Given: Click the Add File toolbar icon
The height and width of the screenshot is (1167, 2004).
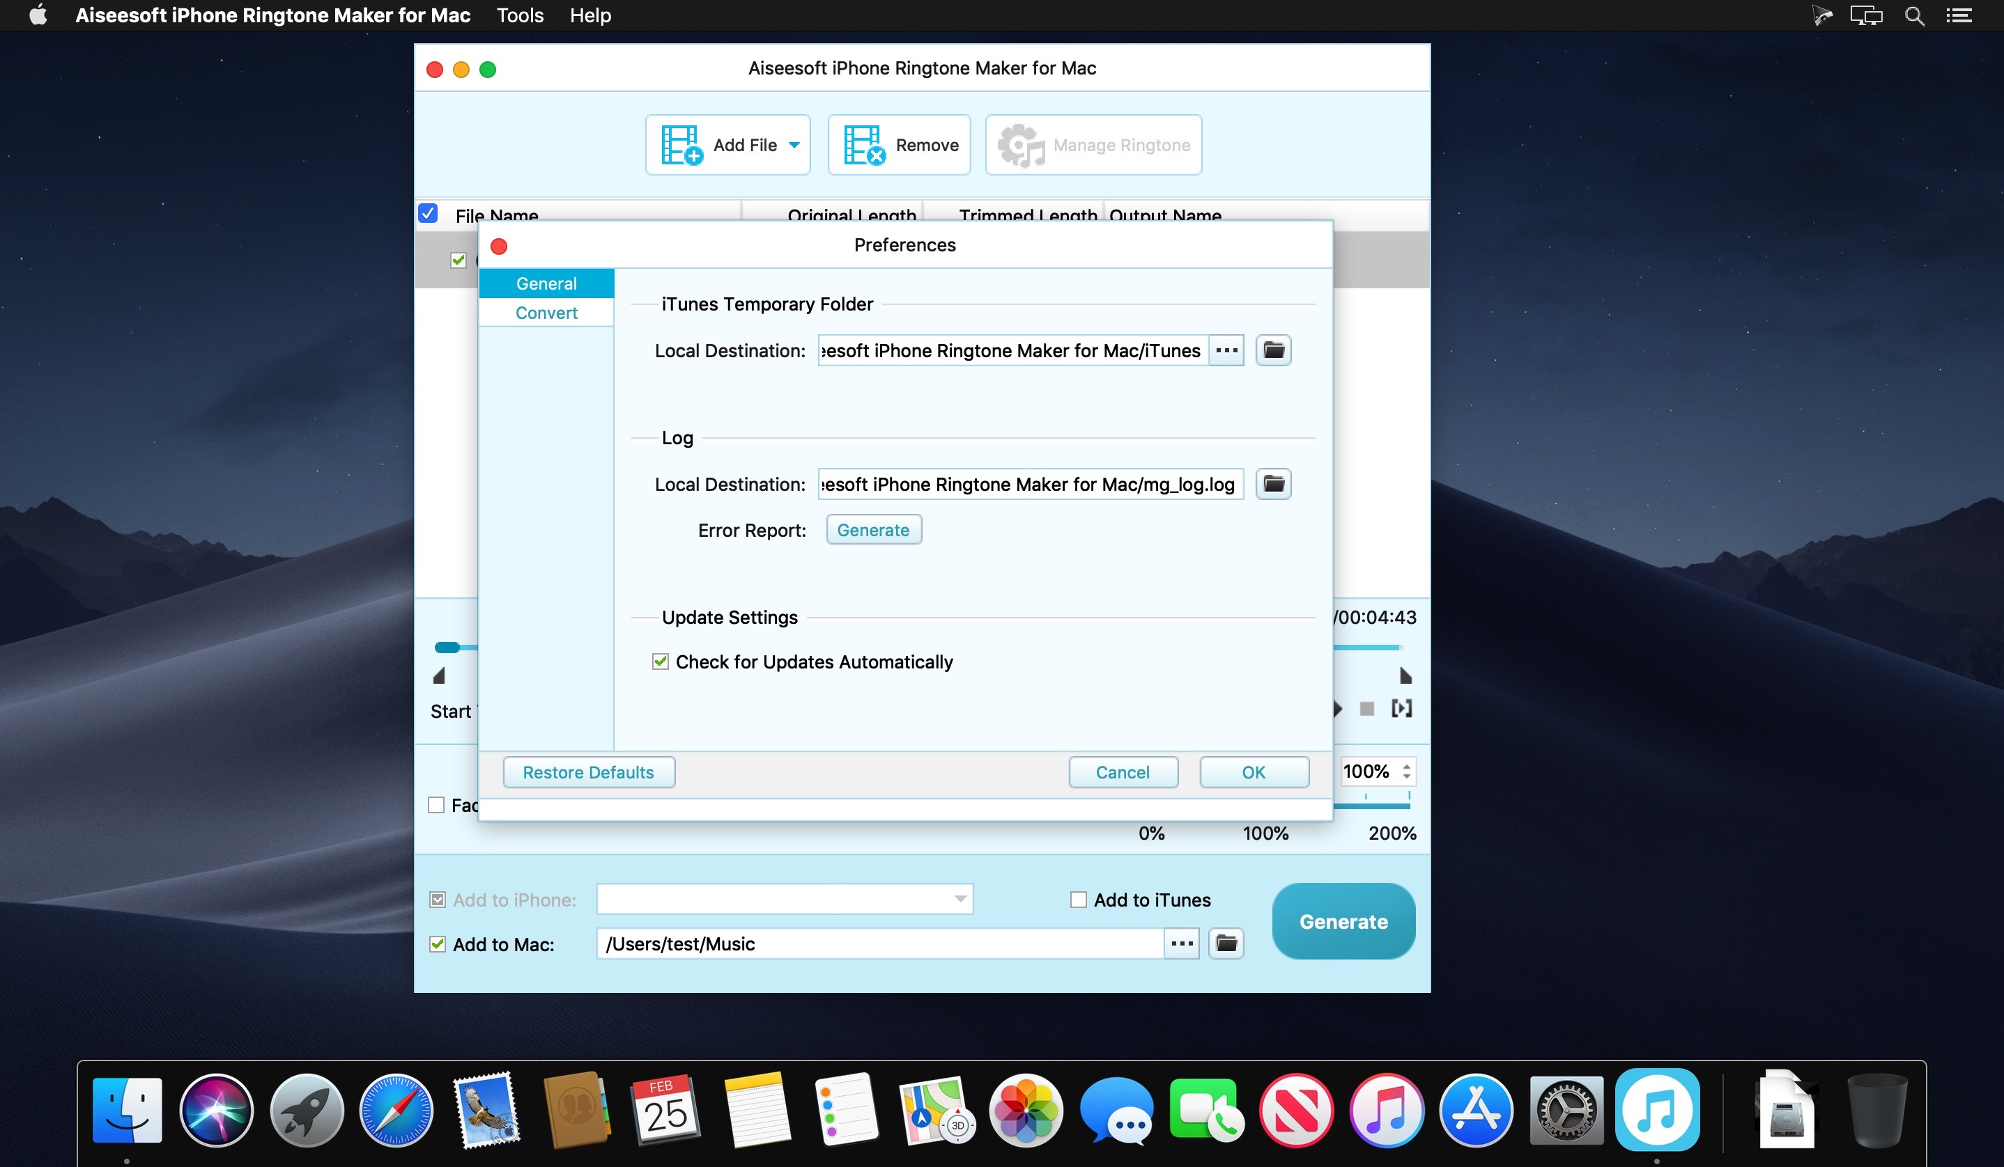Looking at the screenshot, I should [x=681, y=145].
